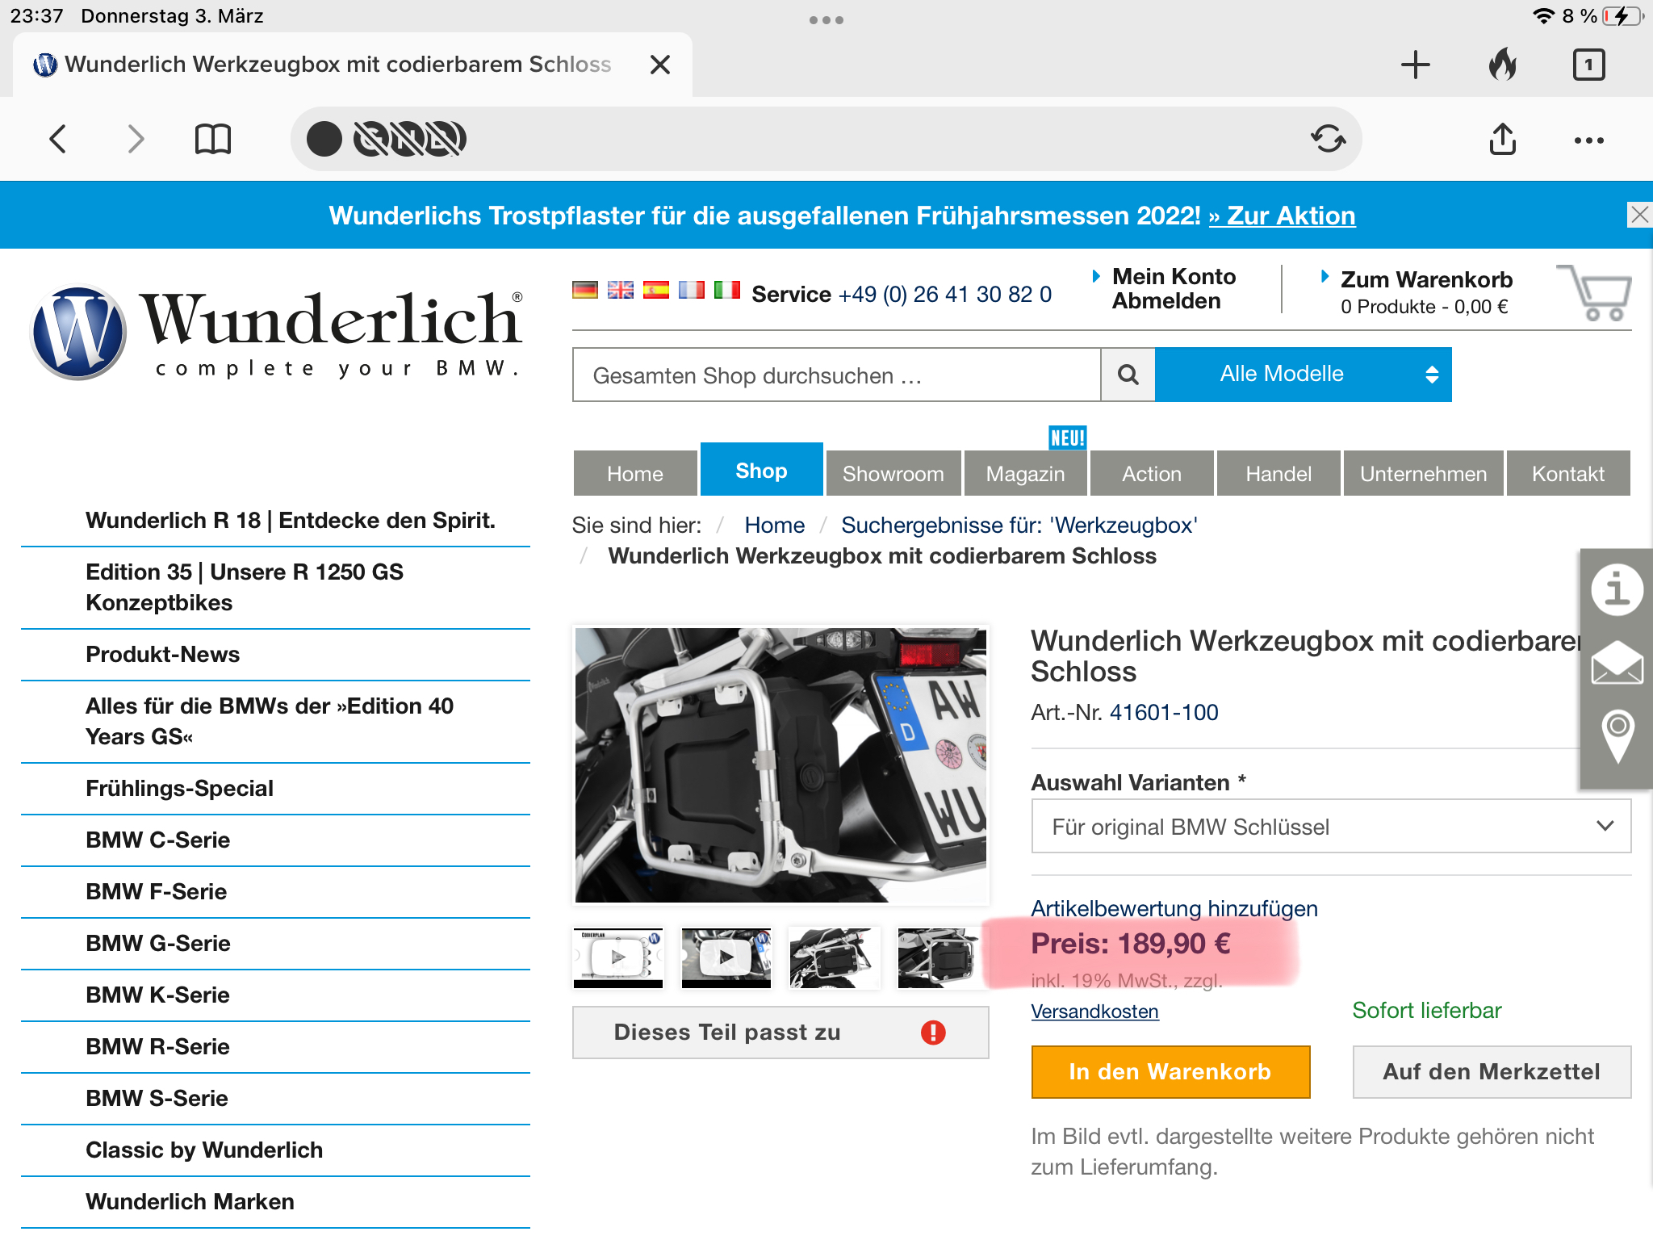Enlarge the main product image
This screenshot has height=1240, width=1653.
(x=780, y=765)
